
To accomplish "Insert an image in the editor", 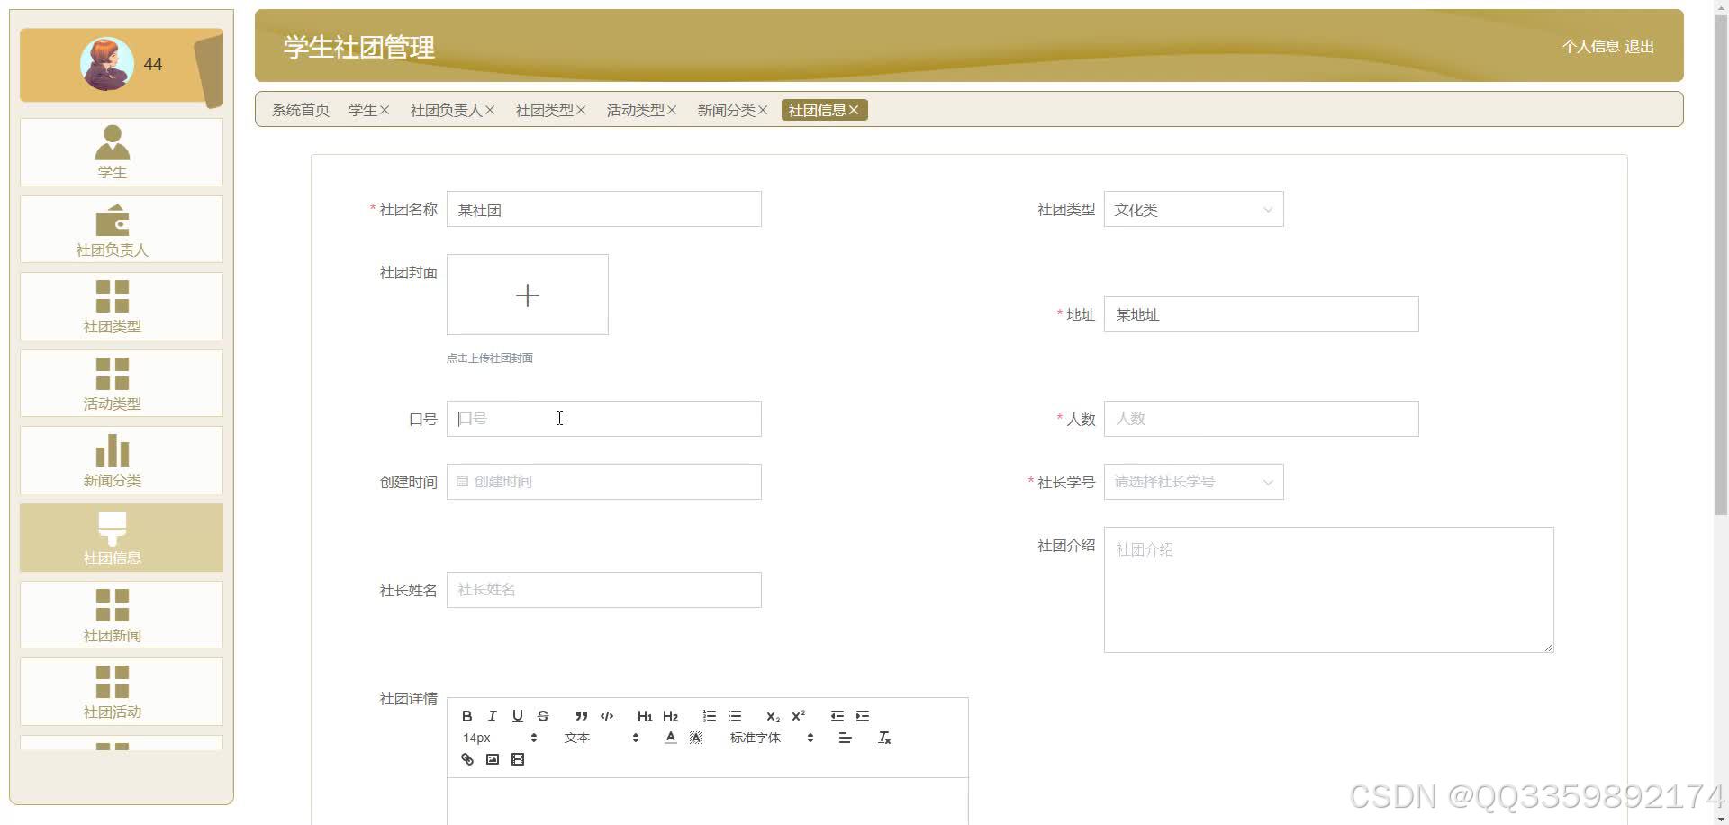I will click(x=492, y=759).
